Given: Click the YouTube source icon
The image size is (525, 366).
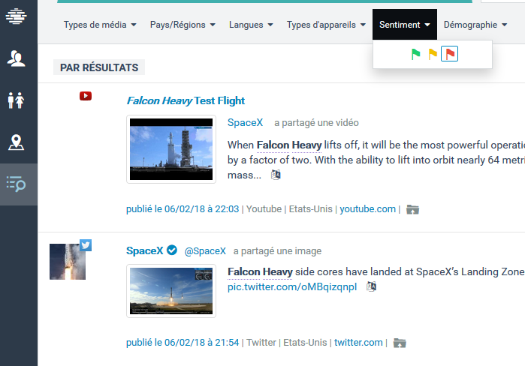Looking at the screenshot, I should [86, 96].
